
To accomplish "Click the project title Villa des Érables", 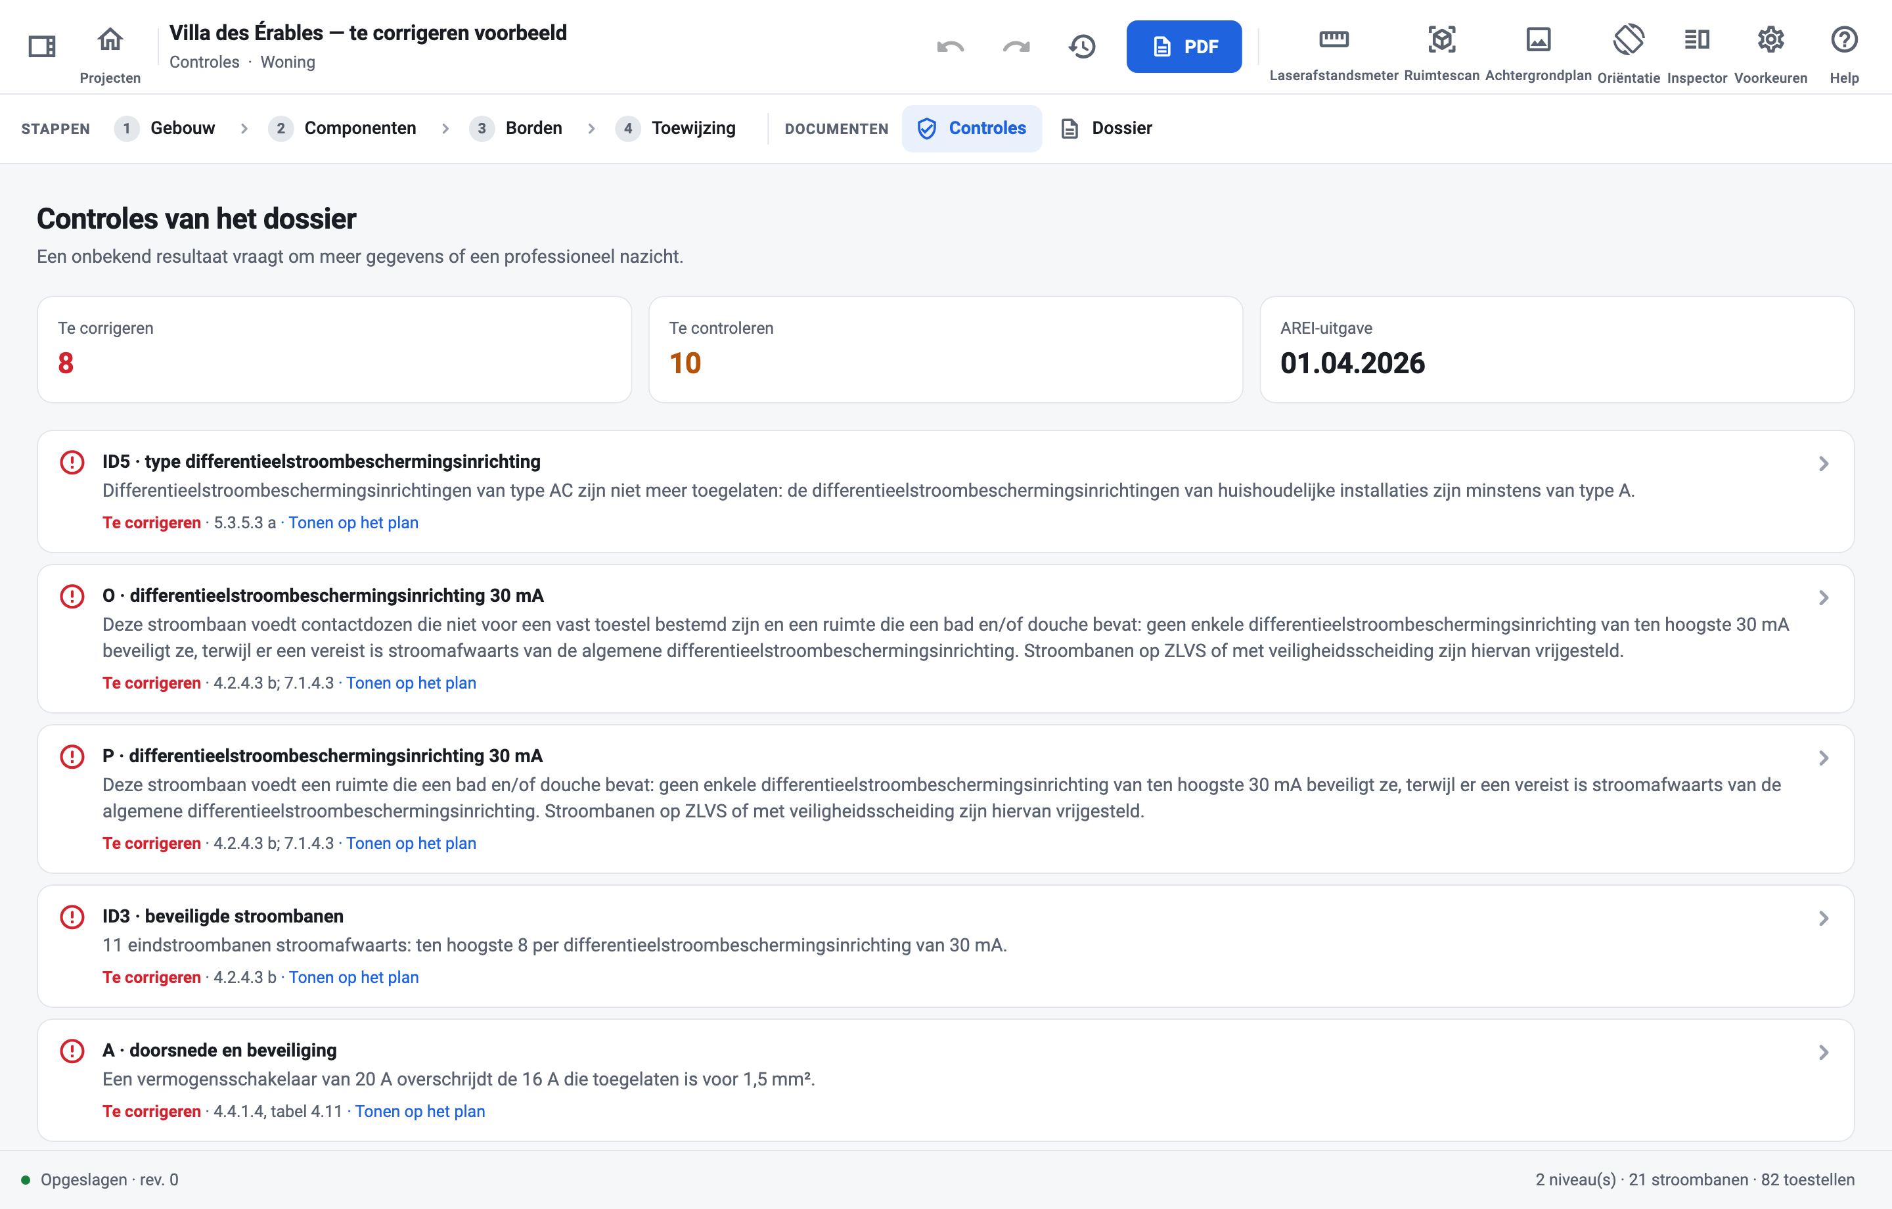I will pos(368,32).
